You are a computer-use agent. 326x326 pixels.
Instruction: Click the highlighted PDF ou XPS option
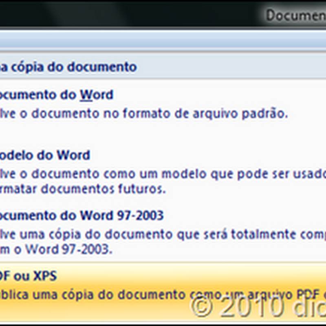[163, 292]
